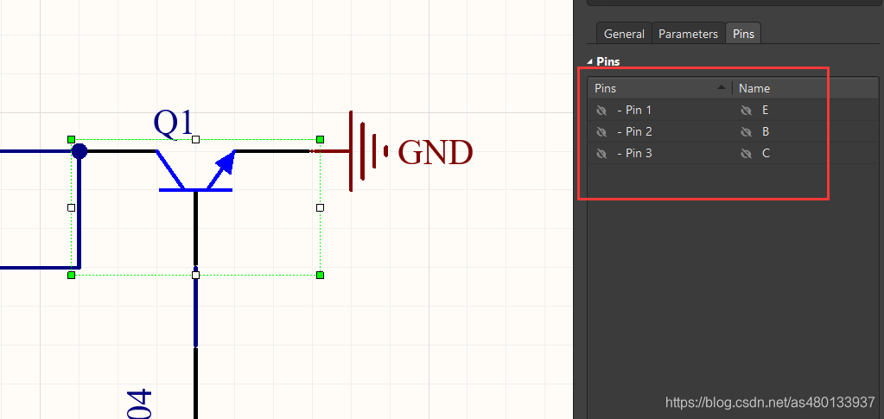Switch to the General tab
This screenshot has height=419, width=884.
click(624, 34)
